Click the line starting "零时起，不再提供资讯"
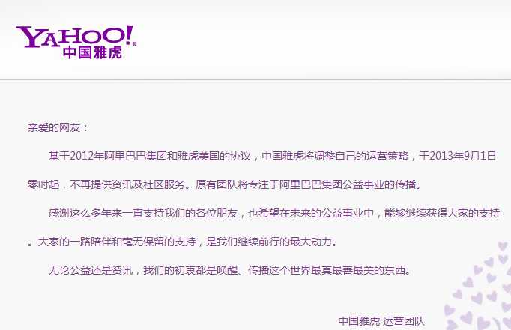The height and width of the screenshot is (330, 511). coord(225,185)
